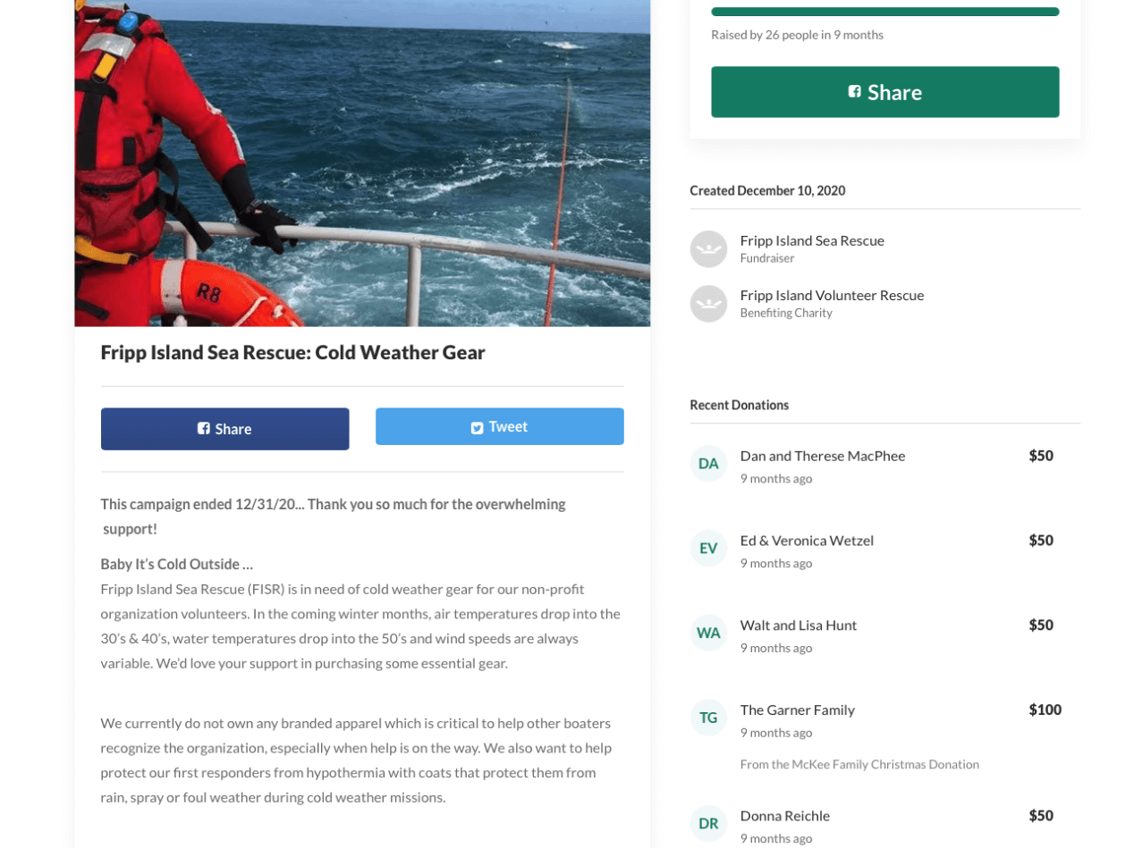Click the DR donor initials badge
Viewport: 1142px width, 848px height.
pyautogui.click(x=708, y=824)
